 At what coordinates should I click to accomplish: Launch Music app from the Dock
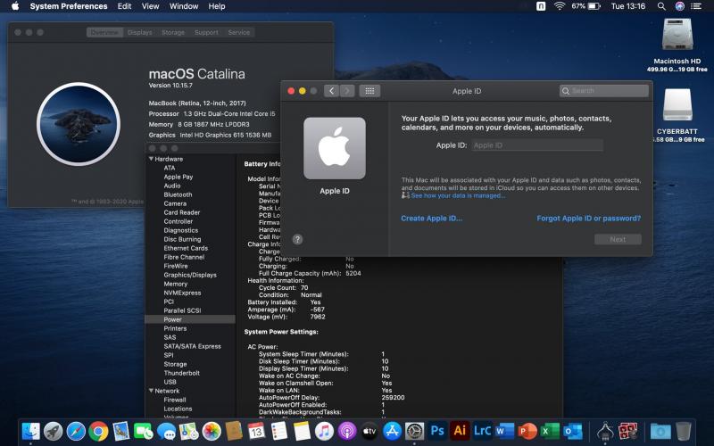pyautogui.click(x=324, y=431)
